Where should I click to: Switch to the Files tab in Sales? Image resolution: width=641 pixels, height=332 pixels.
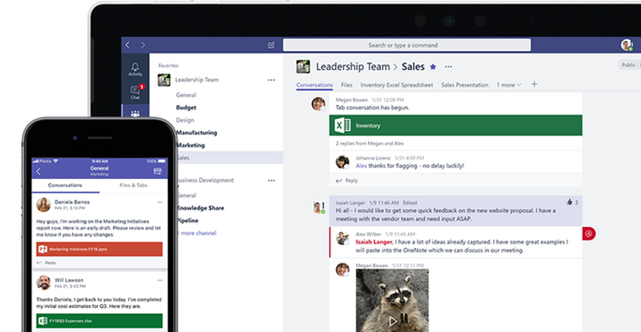346,85
